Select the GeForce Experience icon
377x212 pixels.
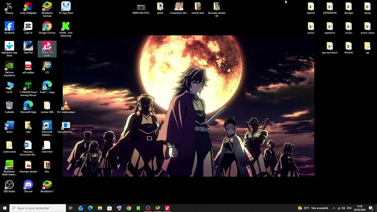point(9,69)
